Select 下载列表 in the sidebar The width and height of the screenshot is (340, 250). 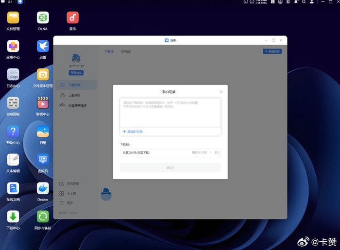coord(76,85)
